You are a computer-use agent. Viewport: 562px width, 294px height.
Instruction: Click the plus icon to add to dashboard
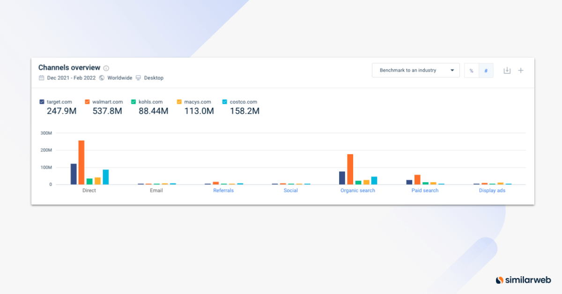pos(521,70)
